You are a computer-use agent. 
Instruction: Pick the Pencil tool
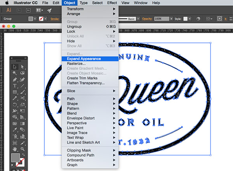(15, 98)
